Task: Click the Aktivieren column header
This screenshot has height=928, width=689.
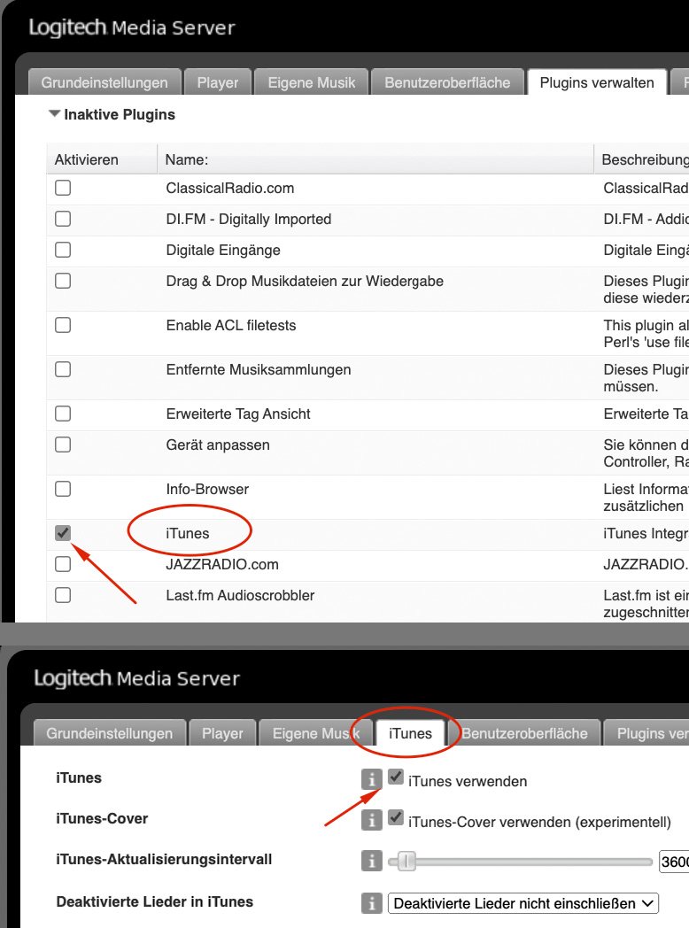Action: [87, 159]
